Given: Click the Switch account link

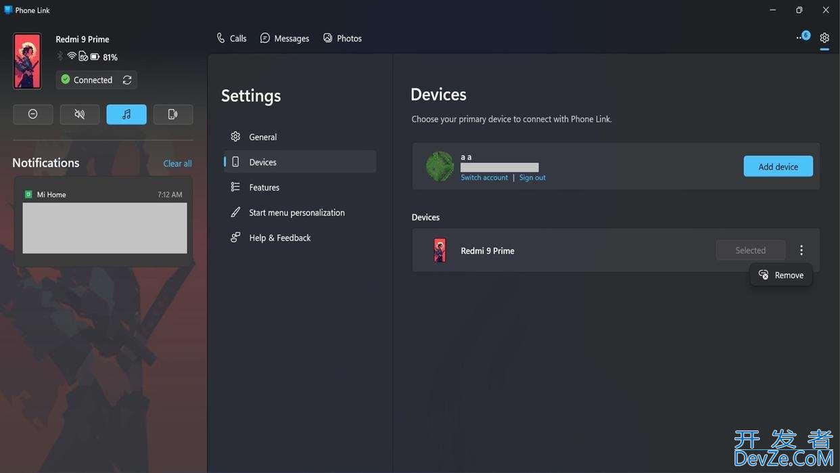Looking at the screenshot, I should pyautogui.click(x=484, y=177).
